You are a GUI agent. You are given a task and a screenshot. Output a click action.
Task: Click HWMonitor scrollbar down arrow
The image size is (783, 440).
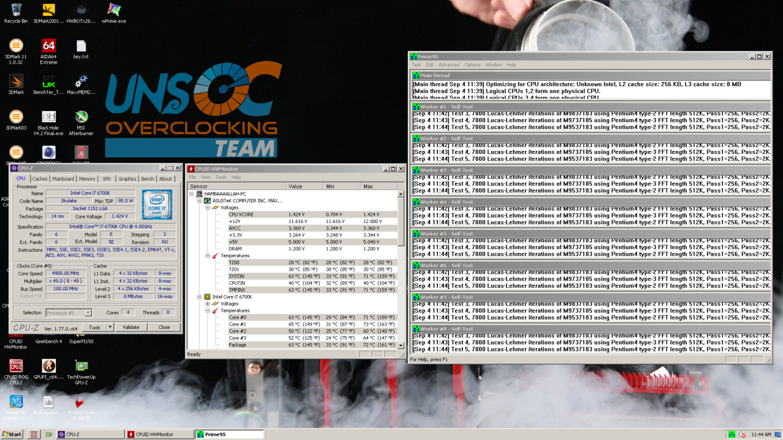(x=401, y=345)
